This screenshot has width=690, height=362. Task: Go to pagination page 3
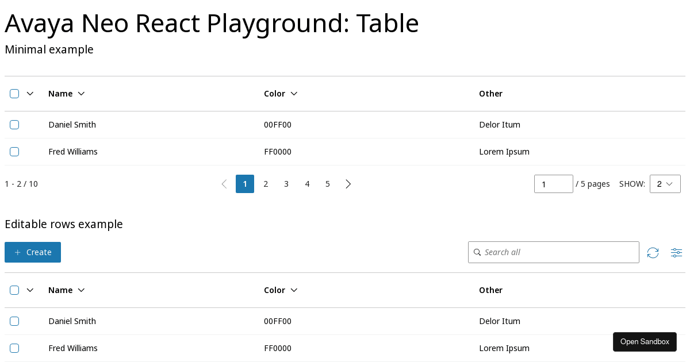286,184
